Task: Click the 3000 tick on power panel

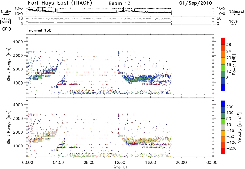Action: pos(18,56)
